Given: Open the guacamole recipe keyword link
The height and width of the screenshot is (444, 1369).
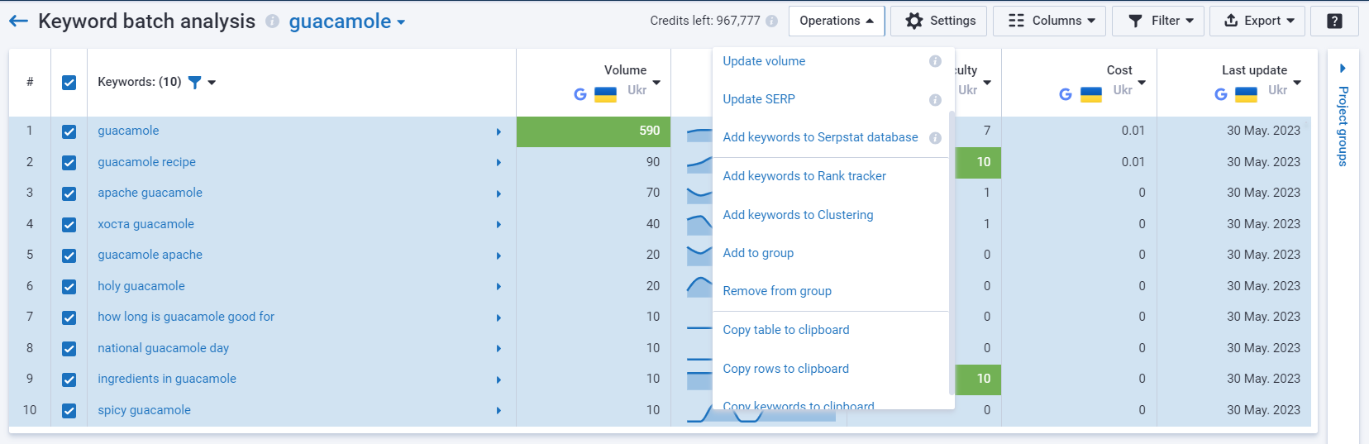Looking at the screenshot, I should tap(146, 162).
